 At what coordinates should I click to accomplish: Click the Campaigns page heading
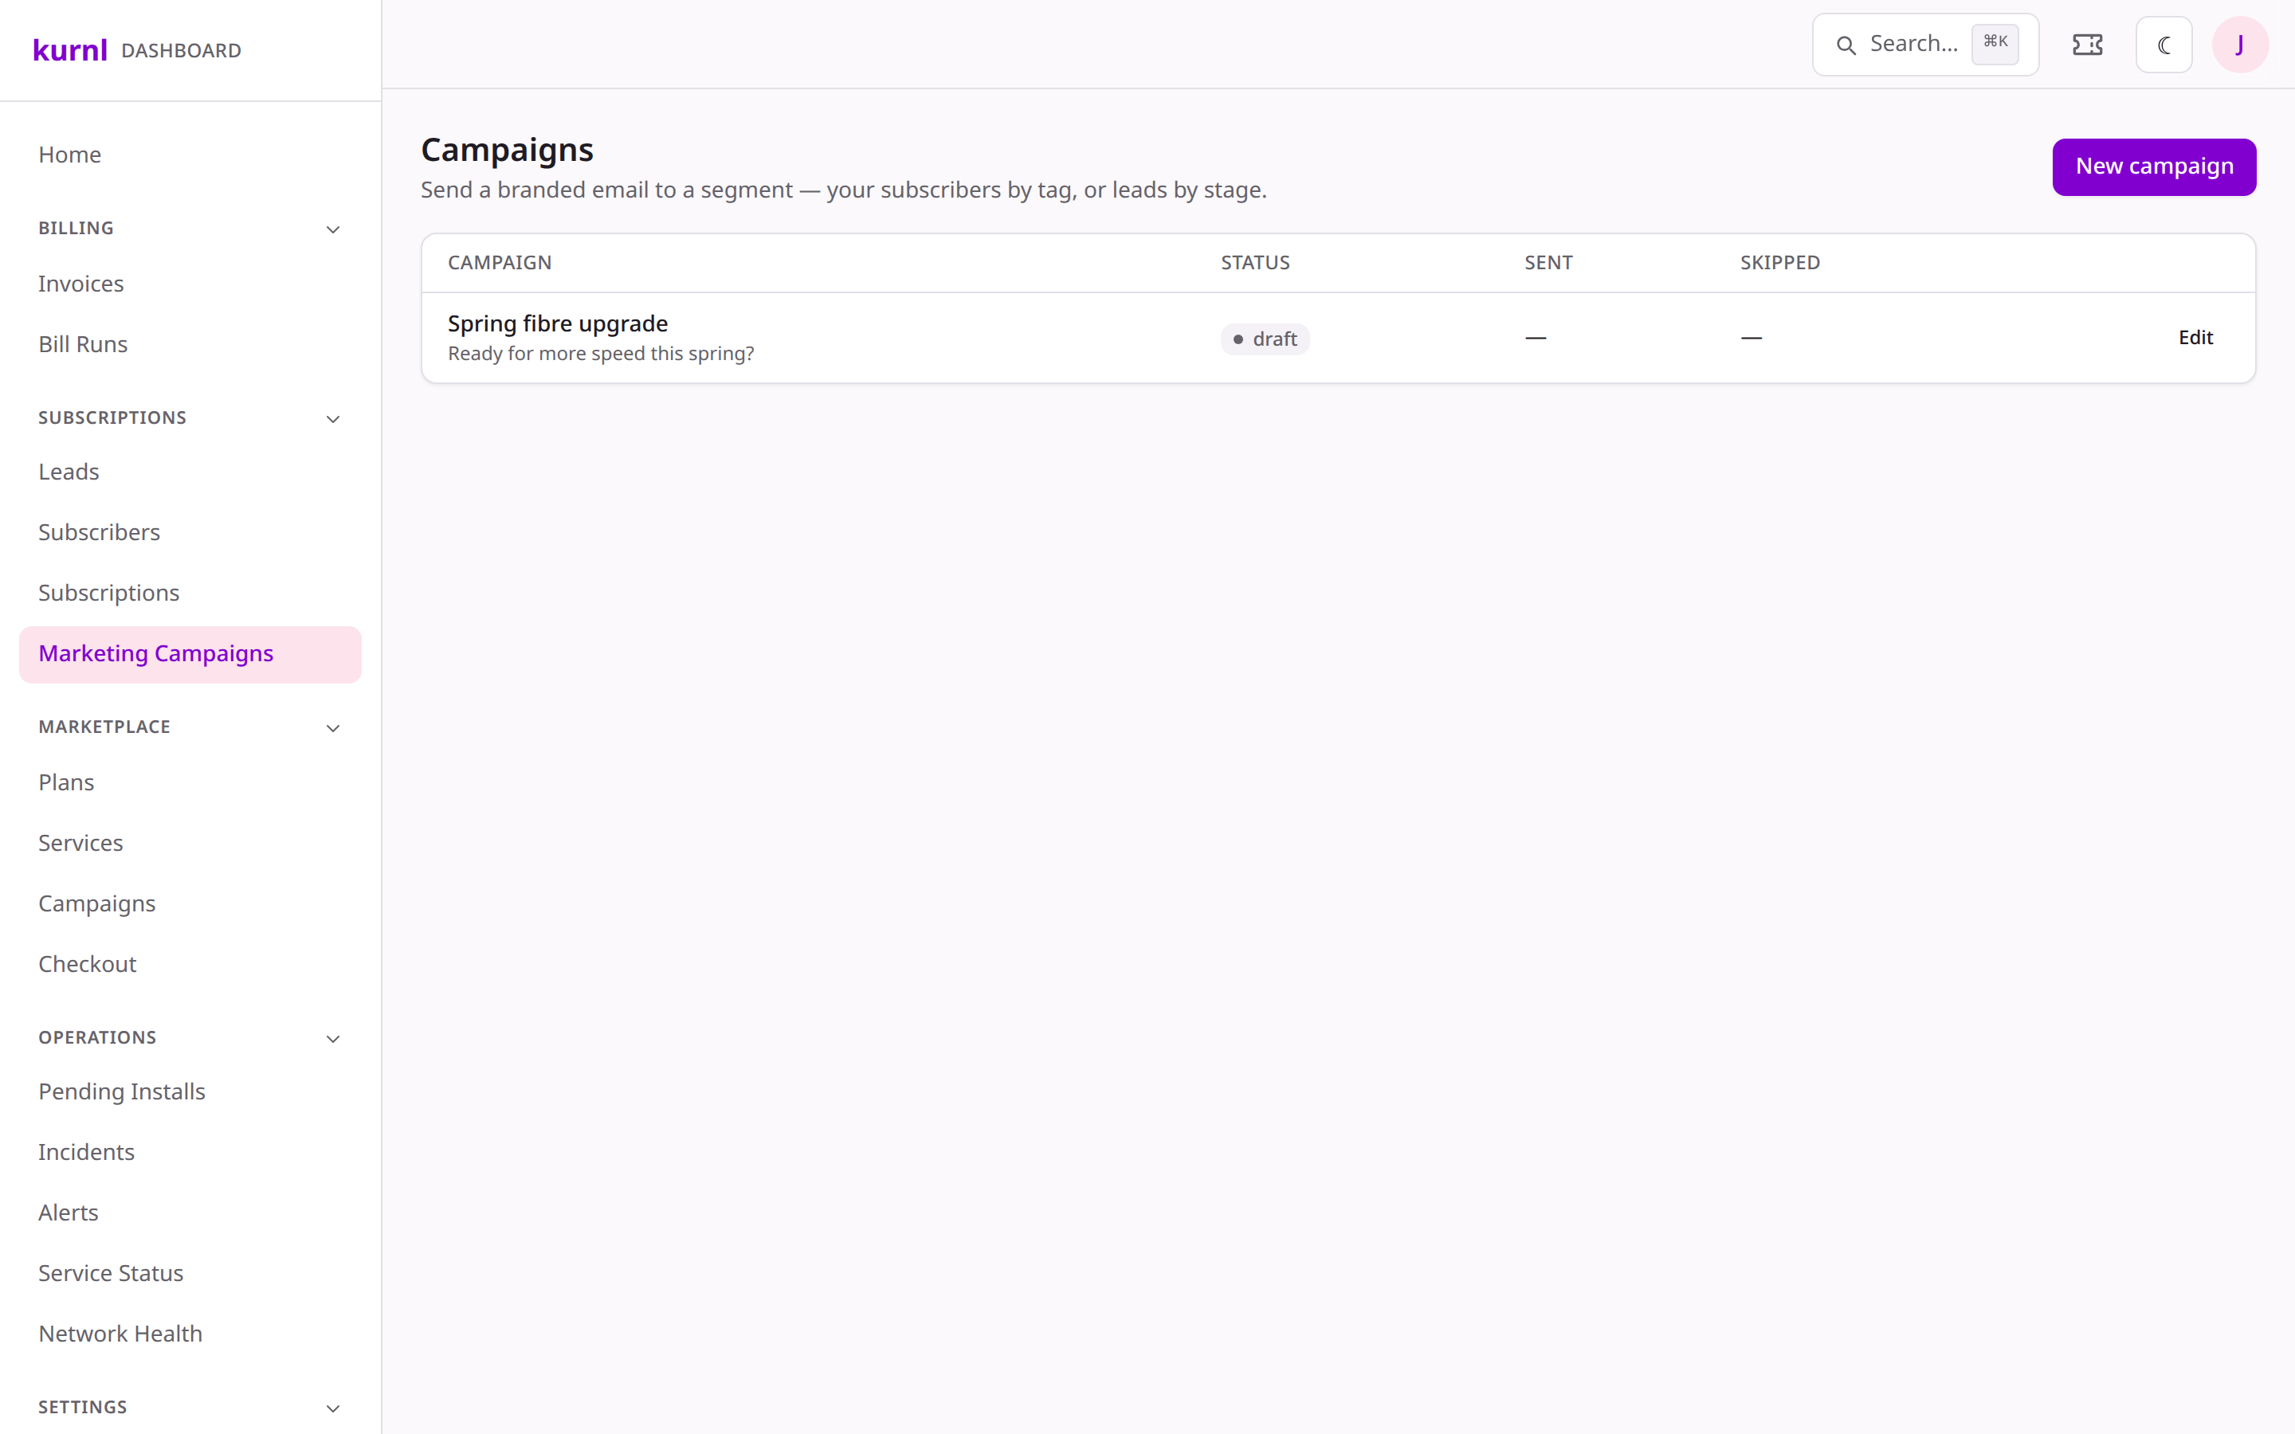tap(508, 150)
